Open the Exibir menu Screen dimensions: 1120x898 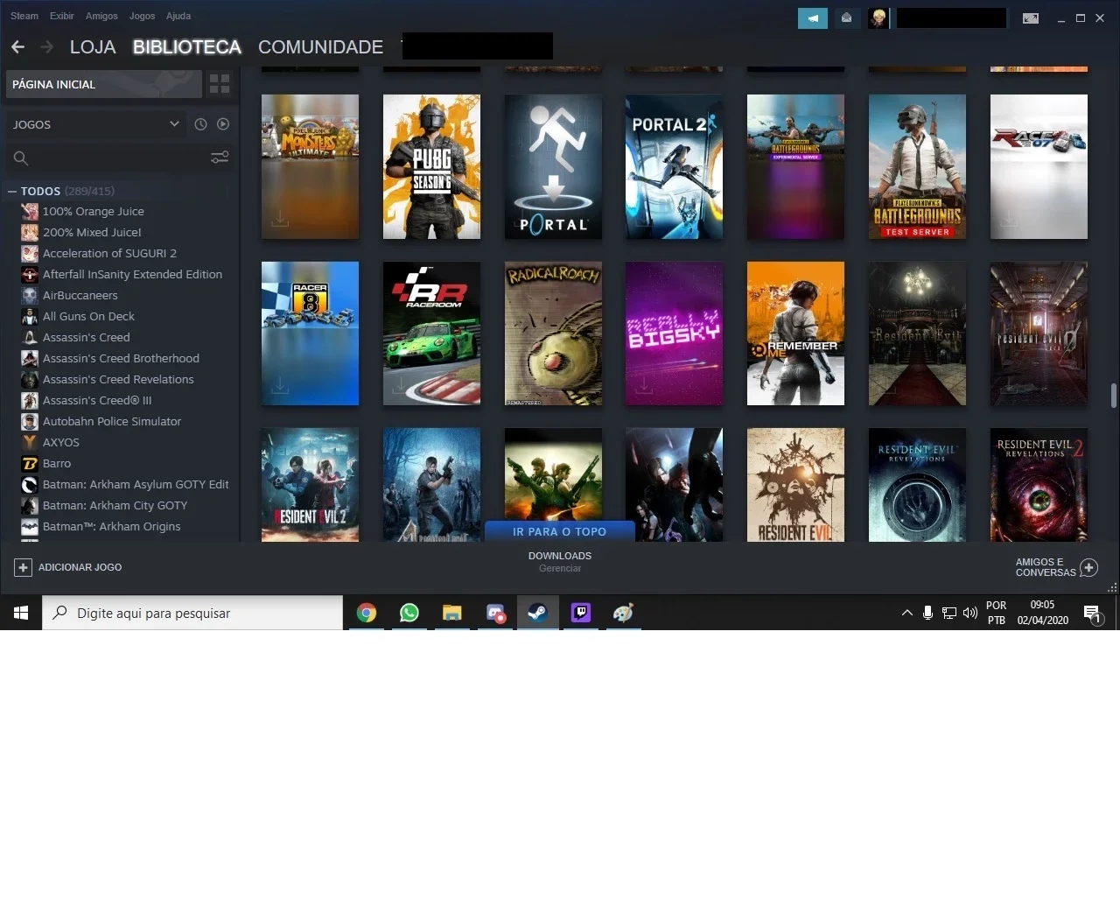pyautogui.click(x=62, y=16)
